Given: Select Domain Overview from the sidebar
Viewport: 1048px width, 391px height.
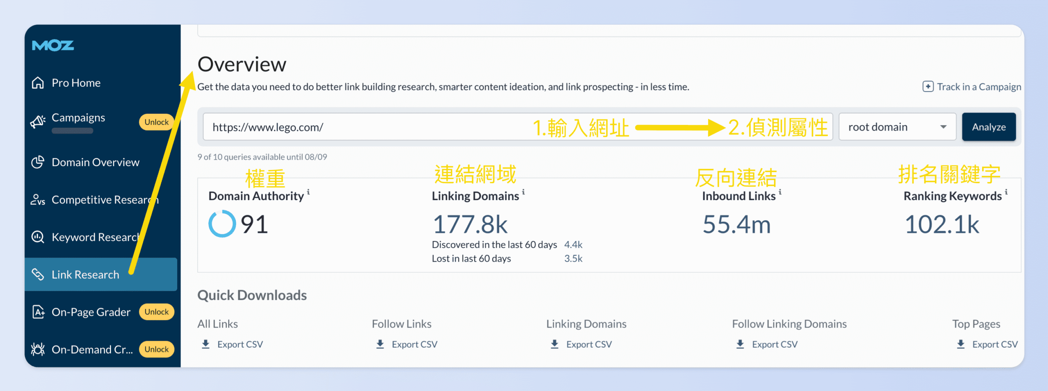Looking at the screenshot, I should 95,162.
